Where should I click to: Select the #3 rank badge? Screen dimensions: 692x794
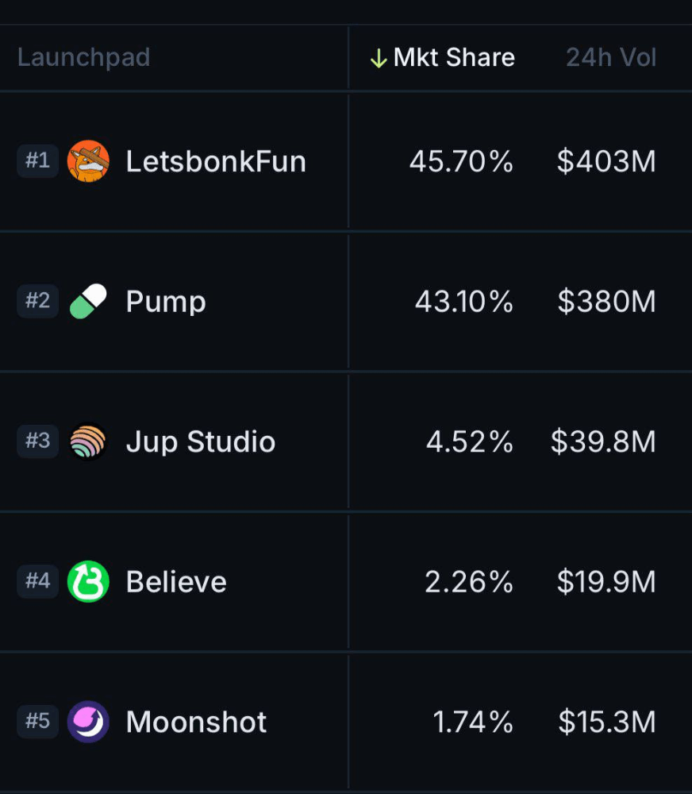(38, 441)
